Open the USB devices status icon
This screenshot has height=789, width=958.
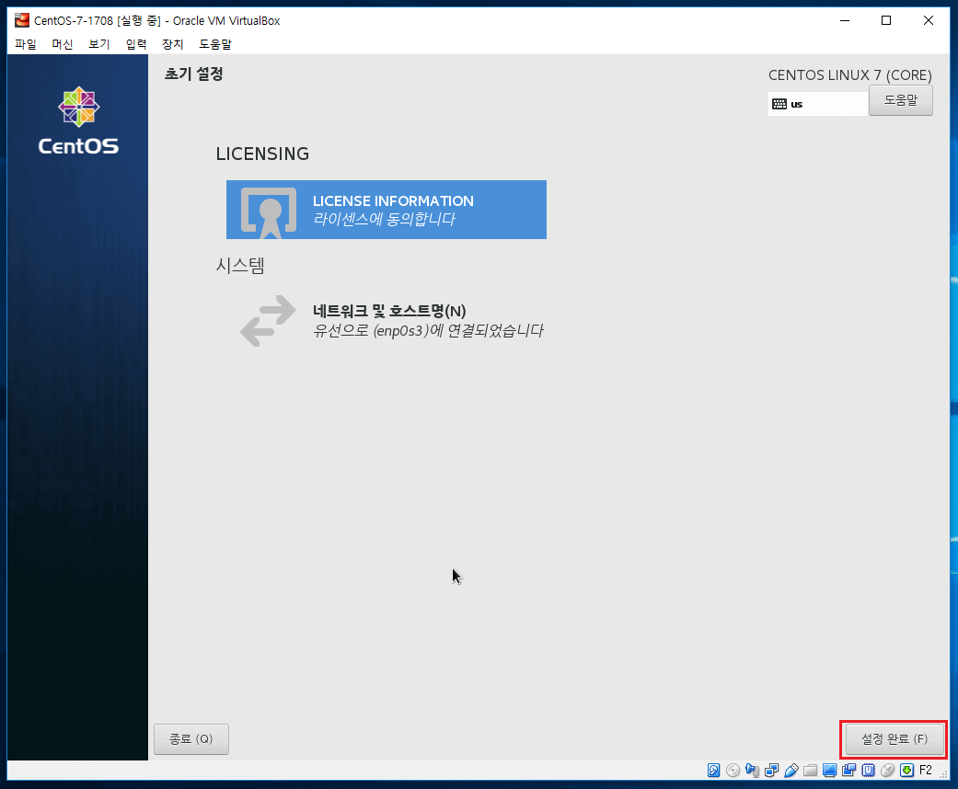pos(791,771)
